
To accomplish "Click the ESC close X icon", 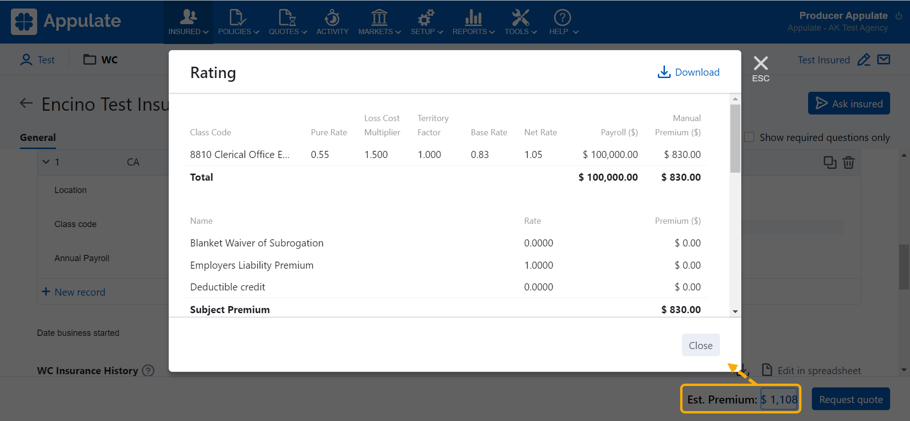I will click(760, 64).
